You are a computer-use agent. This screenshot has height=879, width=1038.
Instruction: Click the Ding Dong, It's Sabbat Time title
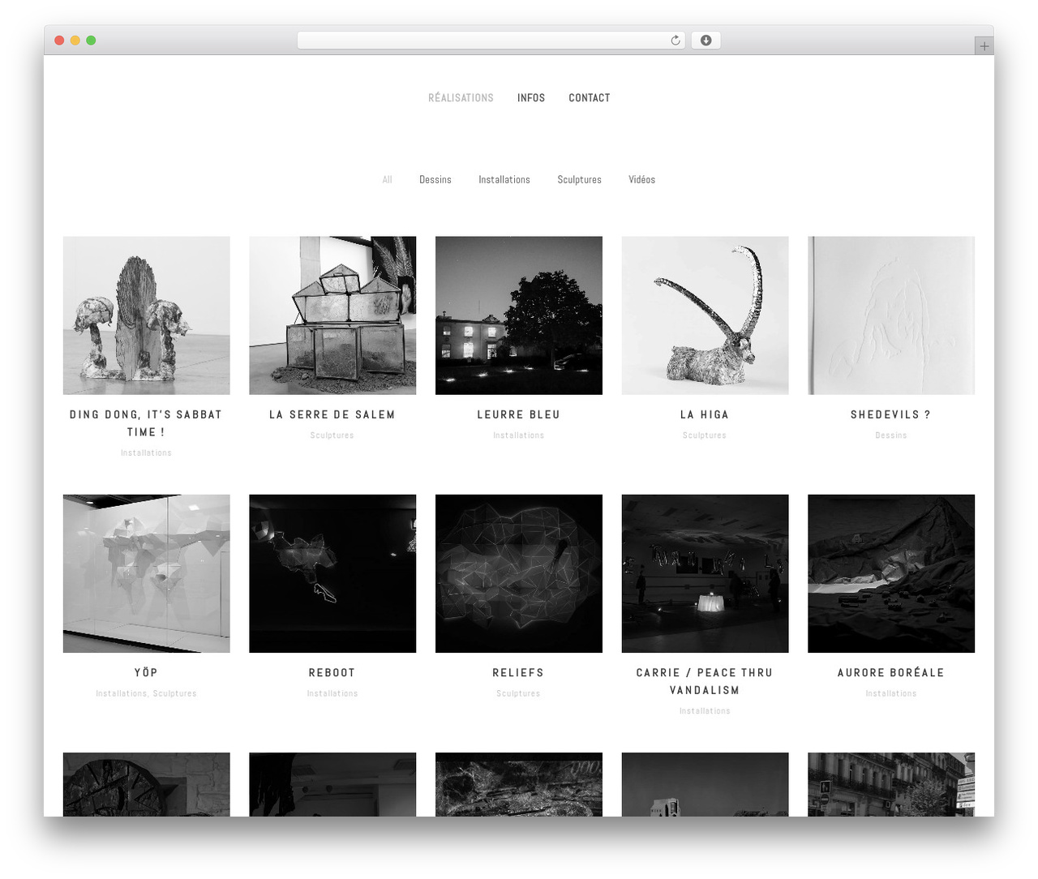coord(146,423)
